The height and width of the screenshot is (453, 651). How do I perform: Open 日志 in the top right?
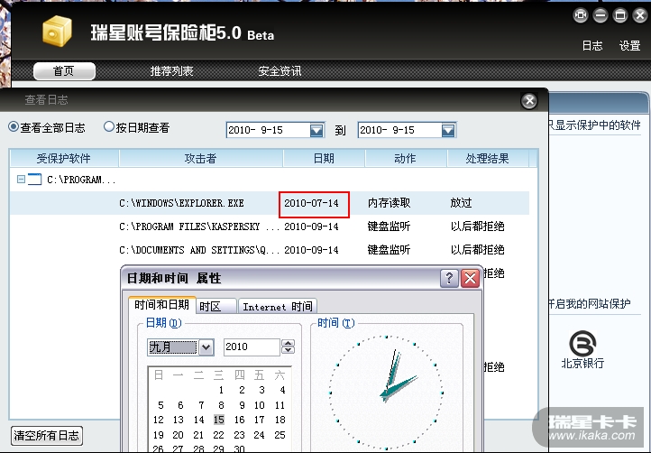point(592,46)
